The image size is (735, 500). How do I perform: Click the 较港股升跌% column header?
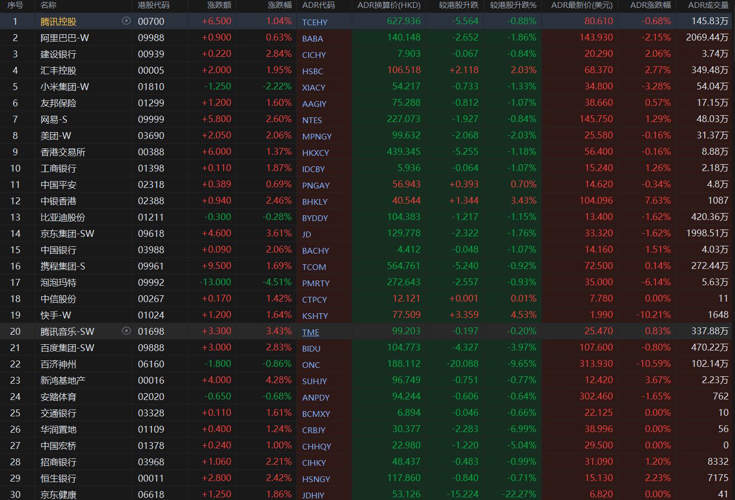pos(513,5)
